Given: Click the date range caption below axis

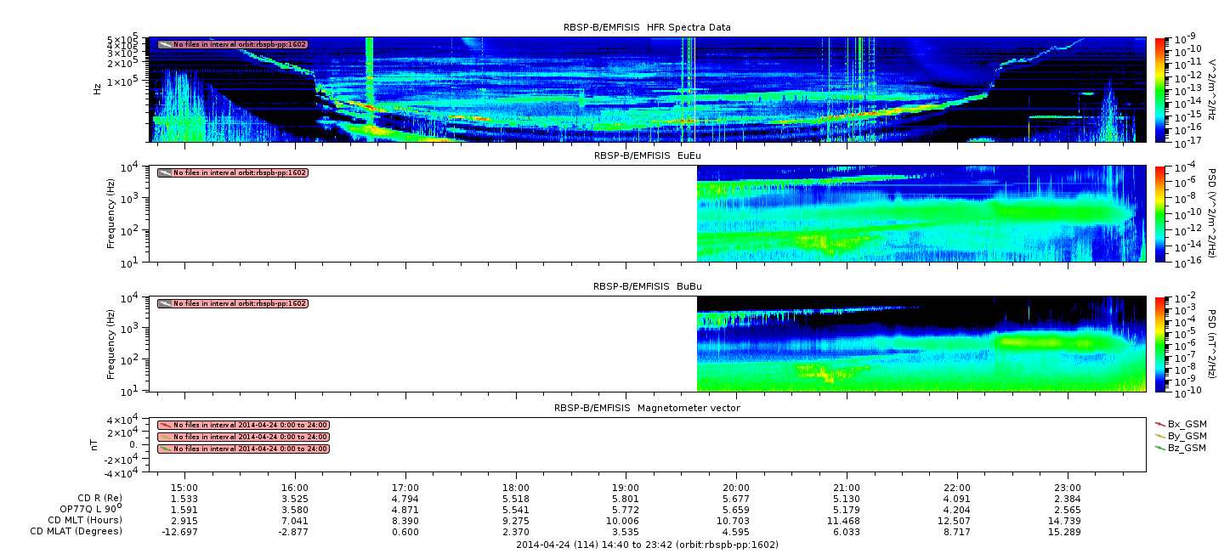Looking at the screenshot, I should pyautogui.click(x=647, y=545).
